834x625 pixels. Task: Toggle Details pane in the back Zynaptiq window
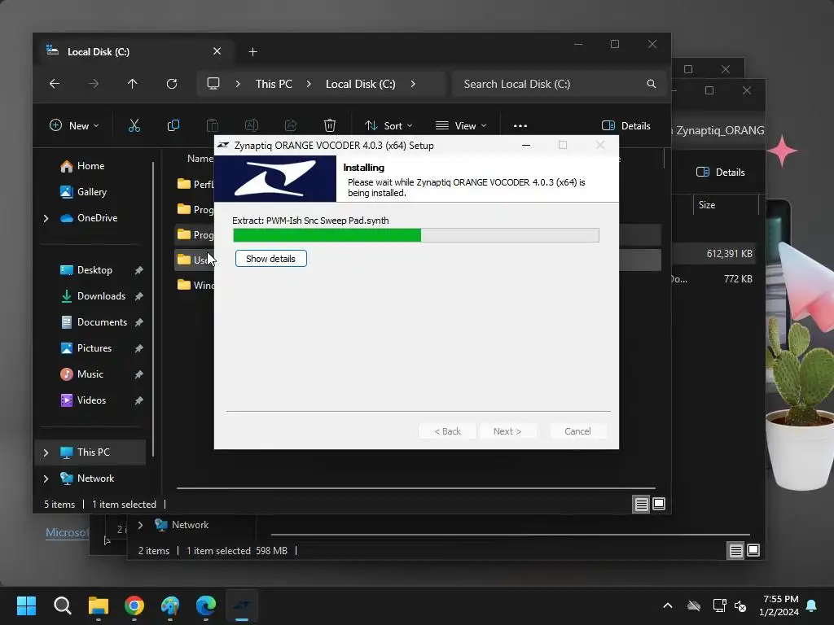tap(721, 173)
